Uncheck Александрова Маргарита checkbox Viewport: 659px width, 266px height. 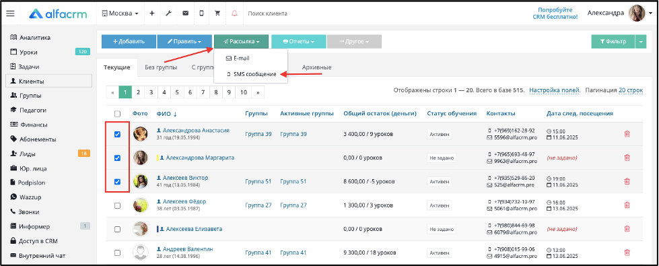(x=117, y=158)
